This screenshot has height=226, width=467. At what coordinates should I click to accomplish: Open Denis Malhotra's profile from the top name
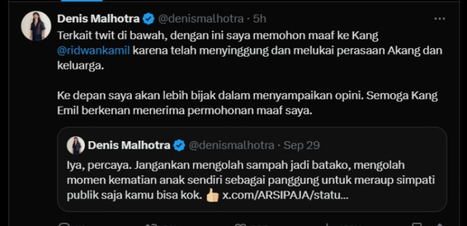pos(99,19)
